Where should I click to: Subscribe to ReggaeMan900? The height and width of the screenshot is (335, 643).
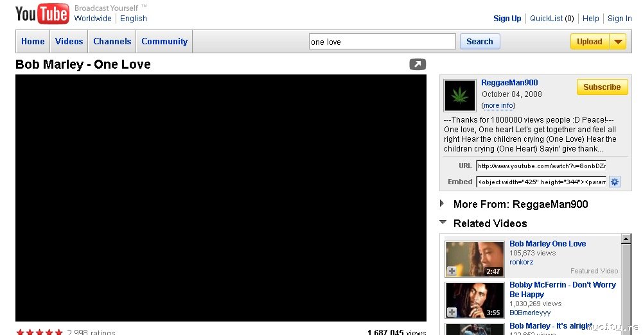point(602,87)
